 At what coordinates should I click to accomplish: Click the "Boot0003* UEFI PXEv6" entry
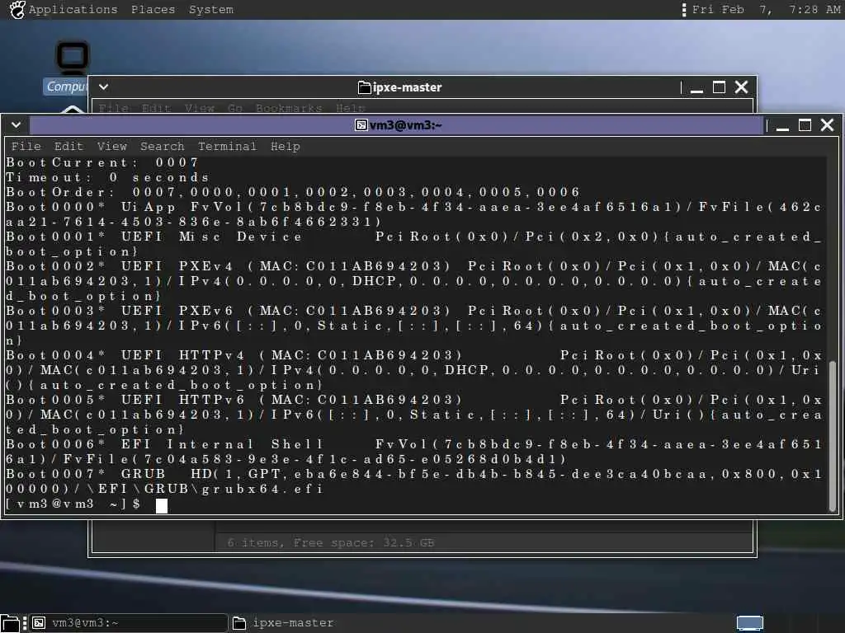point(414,326)
